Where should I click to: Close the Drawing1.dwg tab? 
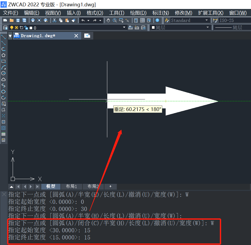76,36
